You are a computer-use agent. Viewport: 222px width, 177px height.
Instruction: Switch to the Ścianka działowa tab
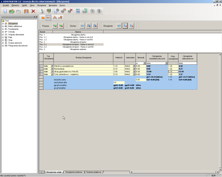coord(94,172)
